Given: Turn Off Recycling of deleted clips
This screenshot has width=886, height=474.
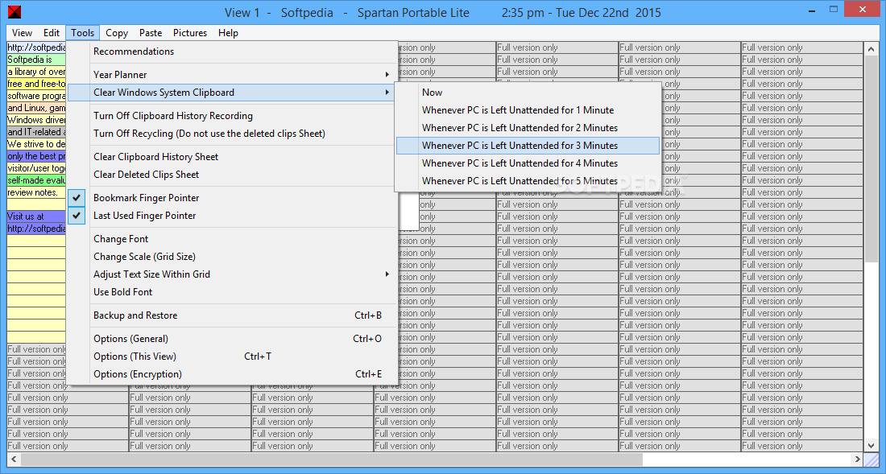Looking at the screenshot, I should click(232, 134).
